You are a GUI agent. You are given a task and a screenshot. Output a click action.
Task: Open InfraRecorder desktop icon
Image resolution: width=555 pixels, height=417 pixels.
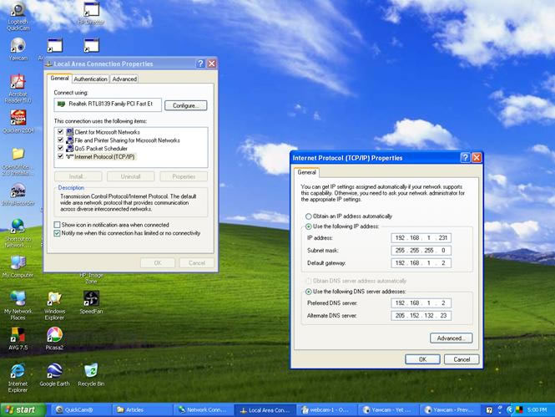click(x=18, y=195)
